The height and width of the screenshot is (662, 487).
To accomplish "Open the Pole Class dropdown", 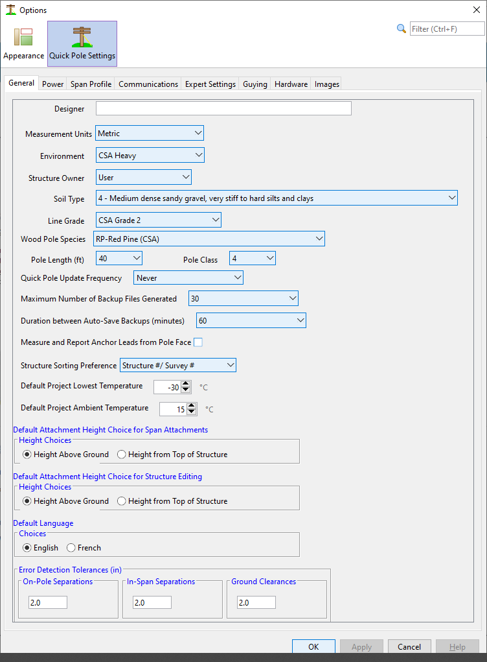I will [253, 258].
